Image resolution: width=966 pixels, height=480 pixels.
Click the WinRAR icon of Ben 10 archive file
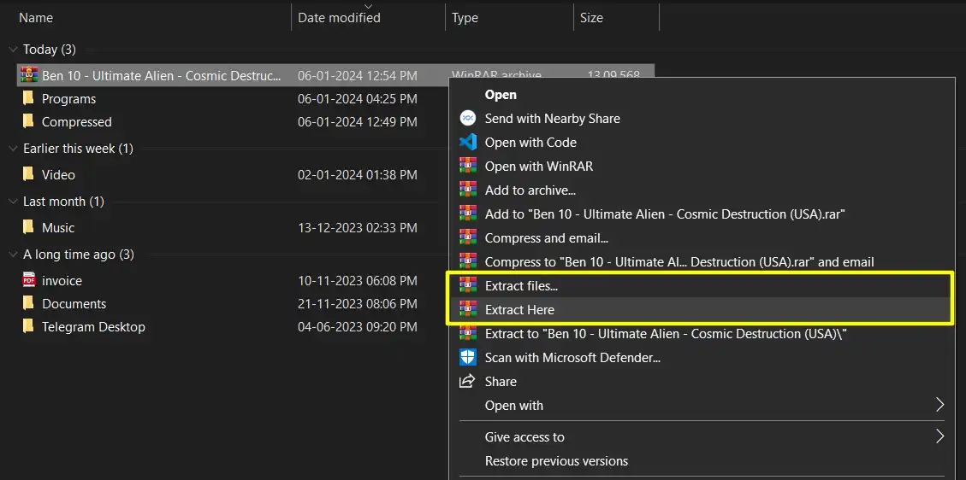28,75
